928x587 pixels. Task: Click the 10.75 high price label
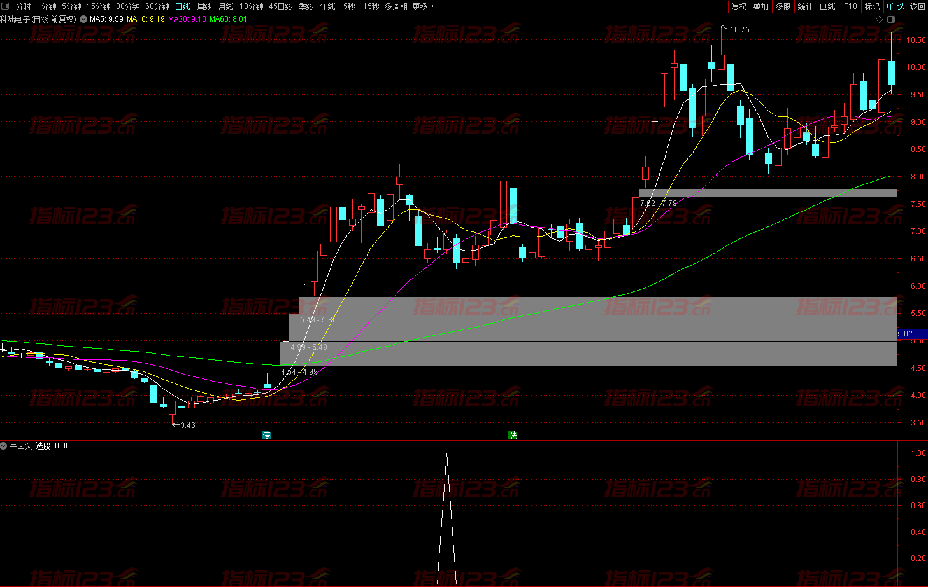coord(739,30)
